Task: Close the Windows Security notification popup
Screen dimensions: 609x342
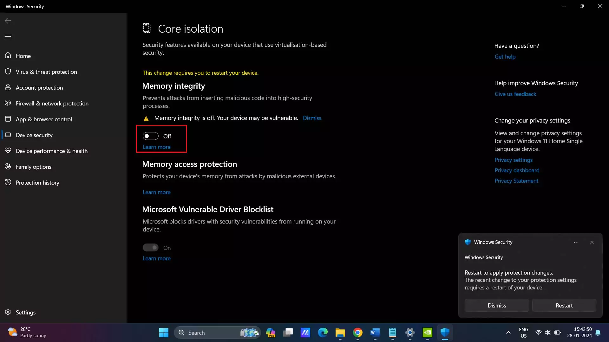Action: pyautogui.click(x=592, y=242)
